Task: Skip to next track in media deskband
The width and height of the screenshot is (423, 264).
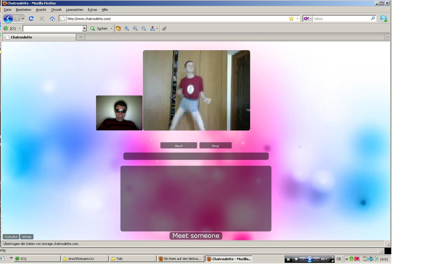Action: pyautogui.click(x=316, y=259)
